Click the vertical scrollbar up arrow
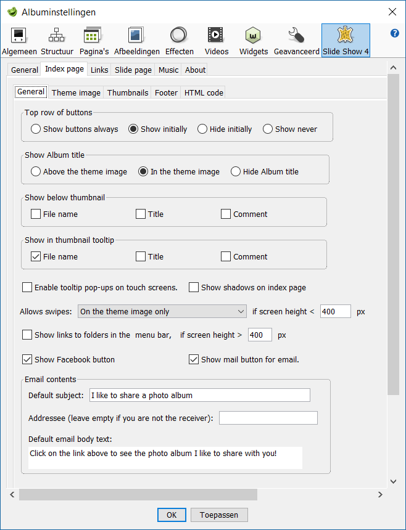406x530 pixels. click(393, 68)
